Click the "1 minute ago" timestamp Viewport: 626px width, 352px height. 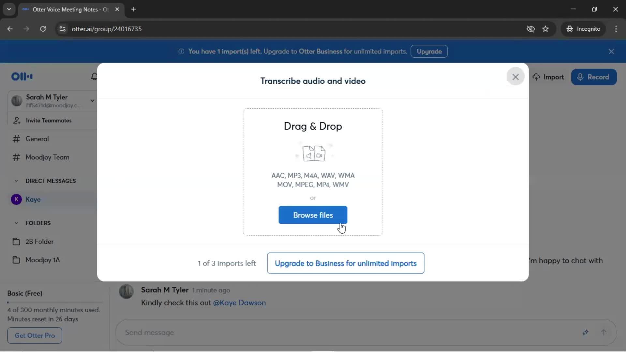[211, 290]
